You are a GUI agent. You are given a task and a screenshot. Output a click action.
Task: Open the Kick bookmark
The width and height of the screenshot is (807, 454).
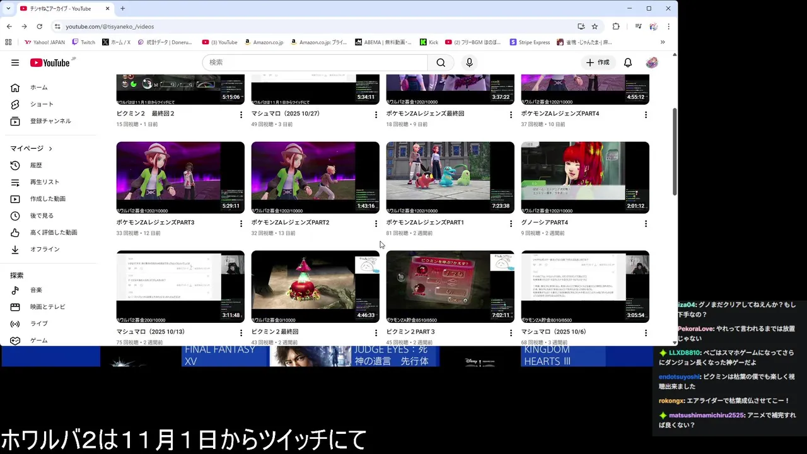[429, 42]
